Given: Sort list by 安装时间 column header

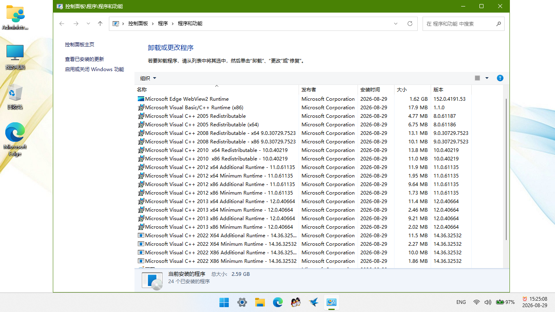Looking at the screenshot, I should [x=376, y=89].
